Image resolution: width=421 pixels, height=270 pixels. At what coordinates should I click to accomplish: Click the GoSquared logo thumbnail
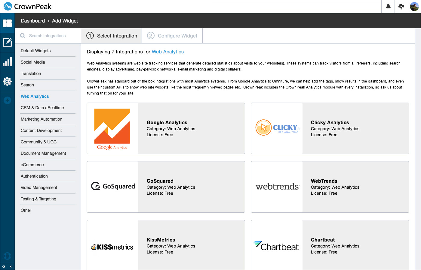point(112,187)
